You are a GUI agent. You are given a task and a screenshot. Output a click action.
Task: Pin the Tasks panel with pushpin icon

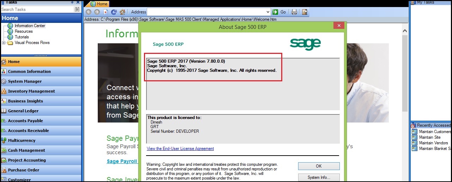click(x=72, y=2)
